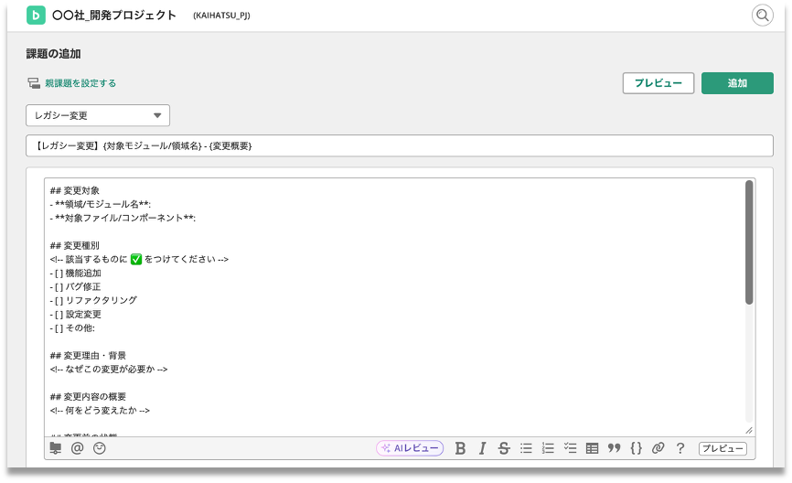Click the small Preview button in editor toolbar
Screen dimensions: 792x483
pyautogui.click(x=722, y=448)
